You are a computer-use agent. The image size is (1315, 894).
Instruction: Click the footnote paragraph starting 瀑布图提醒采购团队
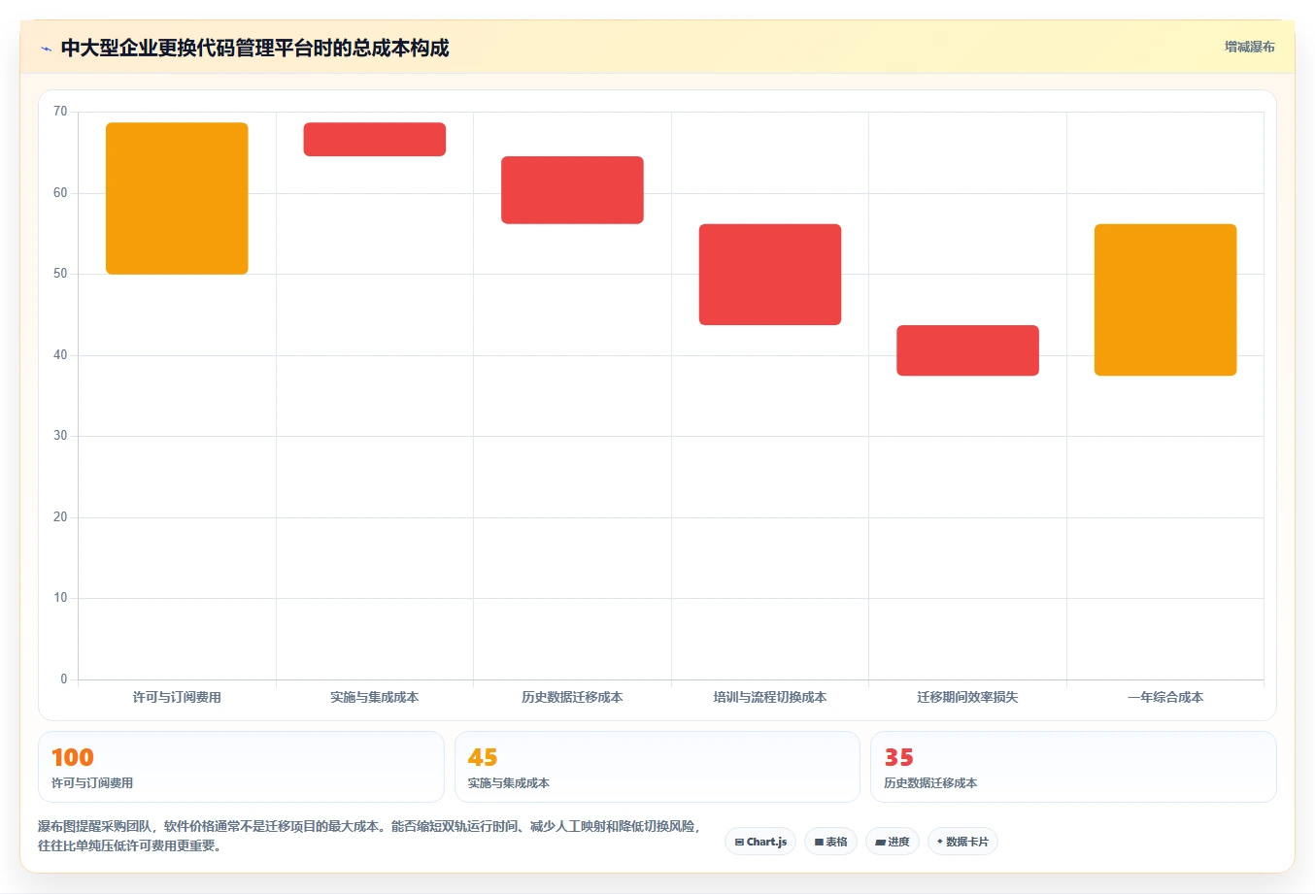pyautogui.click(x=370, y=836)
